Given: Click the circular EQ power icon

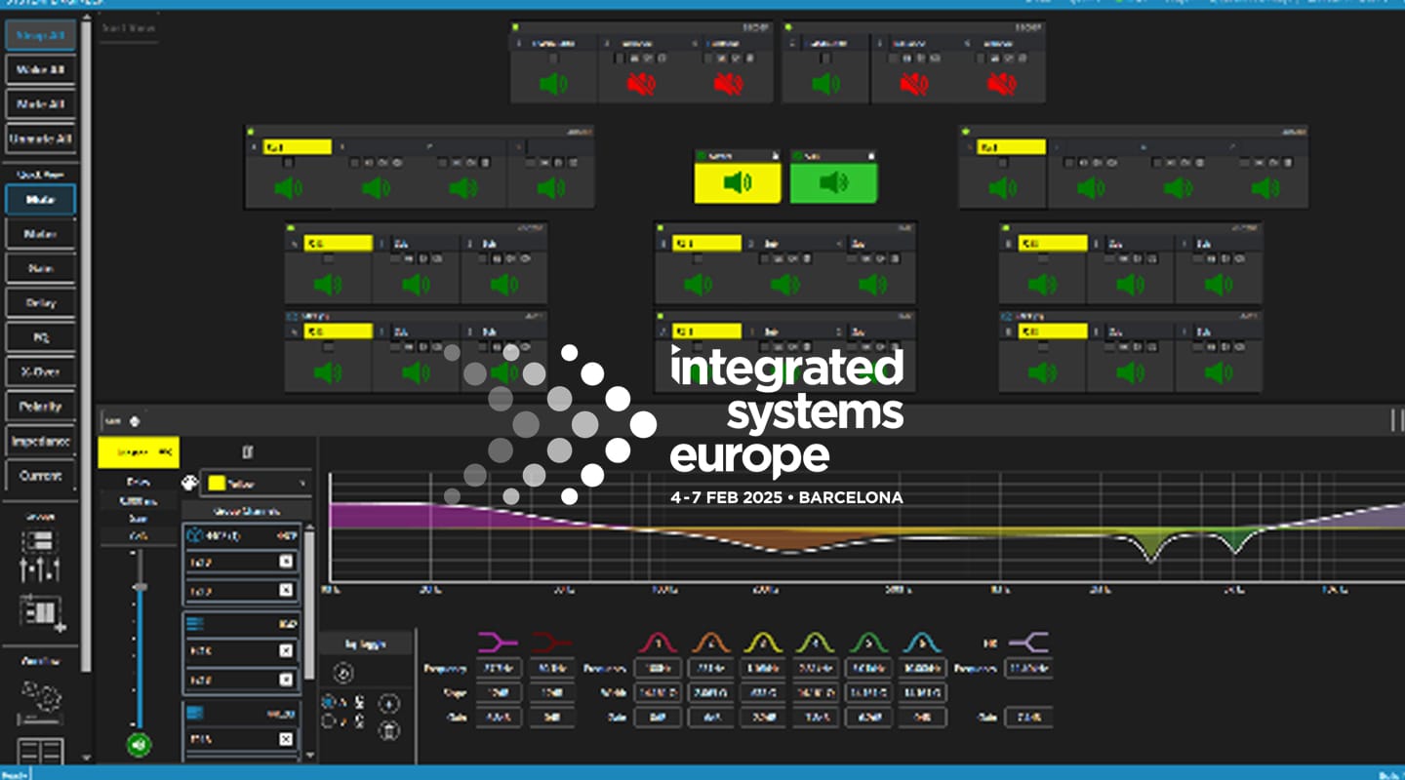Looking at the screenshot, I should point(343,673).
